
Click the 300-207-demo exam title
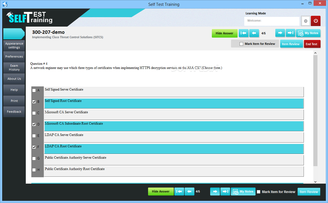[x=48, y=32]
